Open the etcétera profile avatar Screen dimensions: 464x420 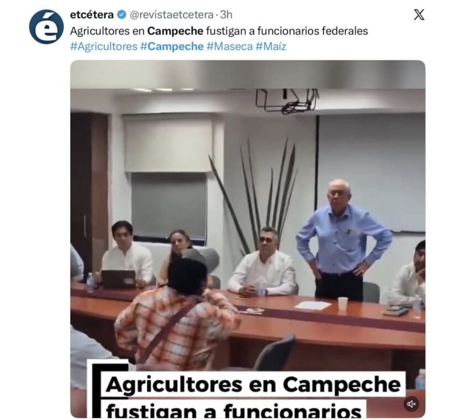click(46, 27)
